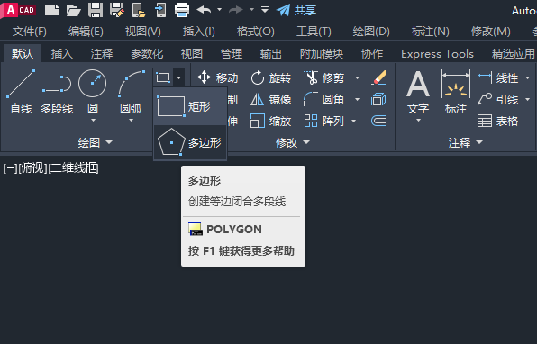
Task: Save to web and mobile icon
Action: 160,10
